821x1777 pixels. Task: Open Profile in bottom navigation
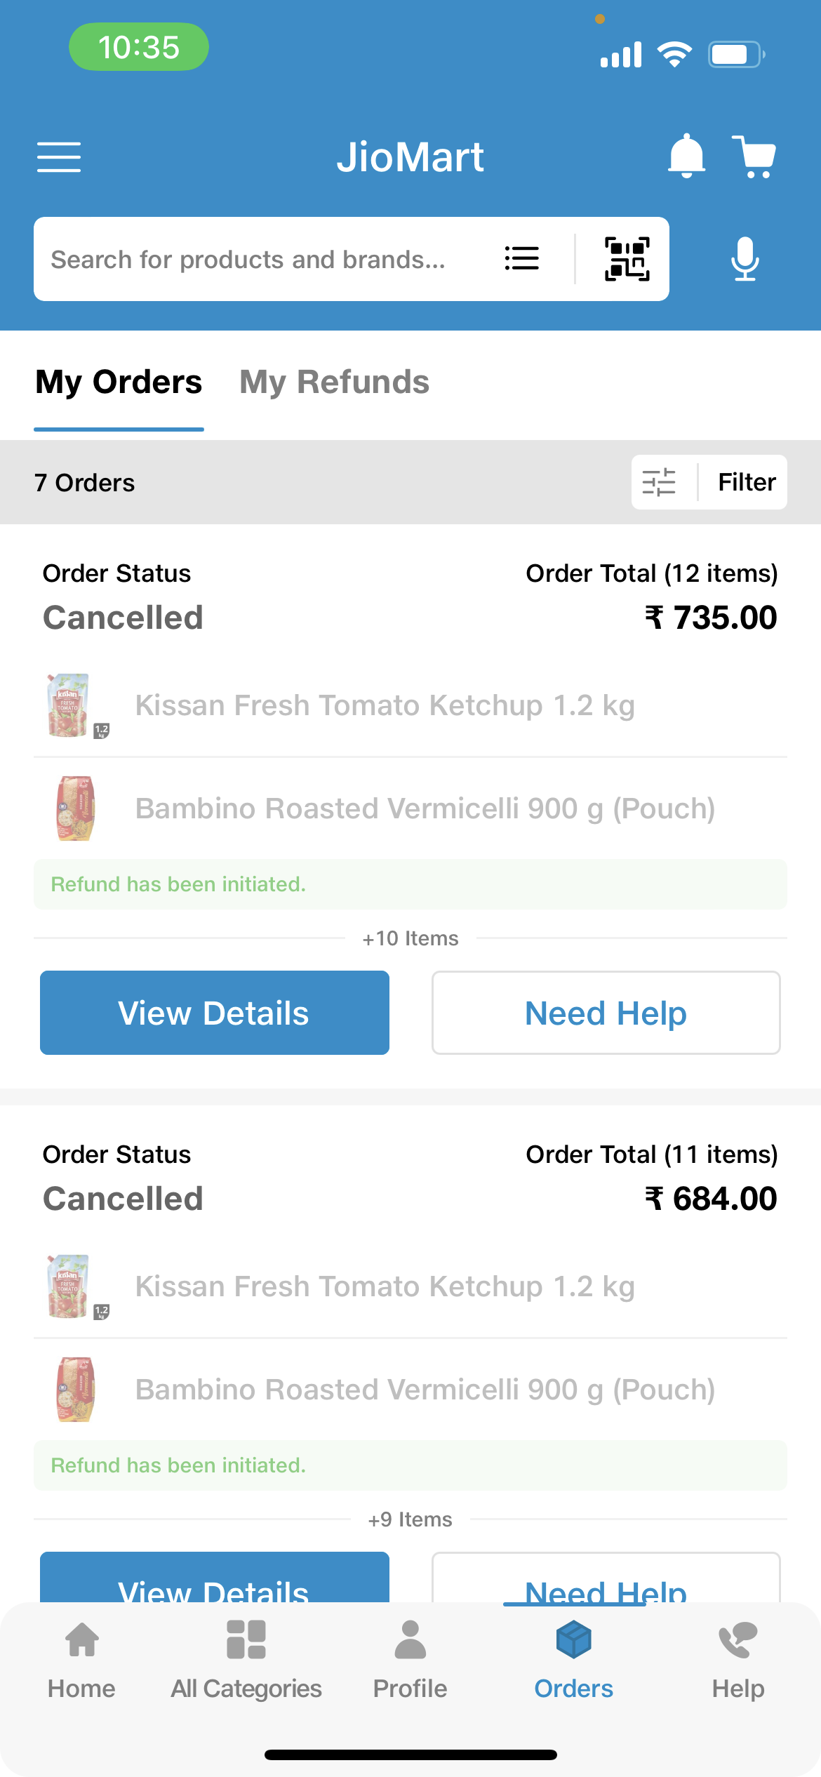click(x=410, y=1659)
